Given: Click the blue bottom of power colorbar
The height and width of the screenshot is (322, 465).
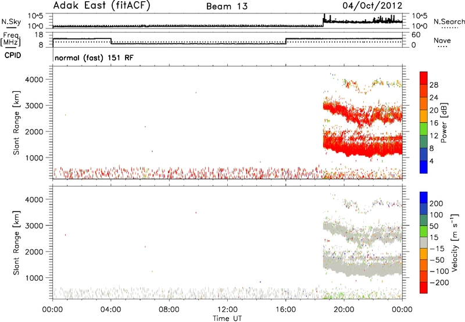Looking at the screenshot, I should tap(424, 167).
